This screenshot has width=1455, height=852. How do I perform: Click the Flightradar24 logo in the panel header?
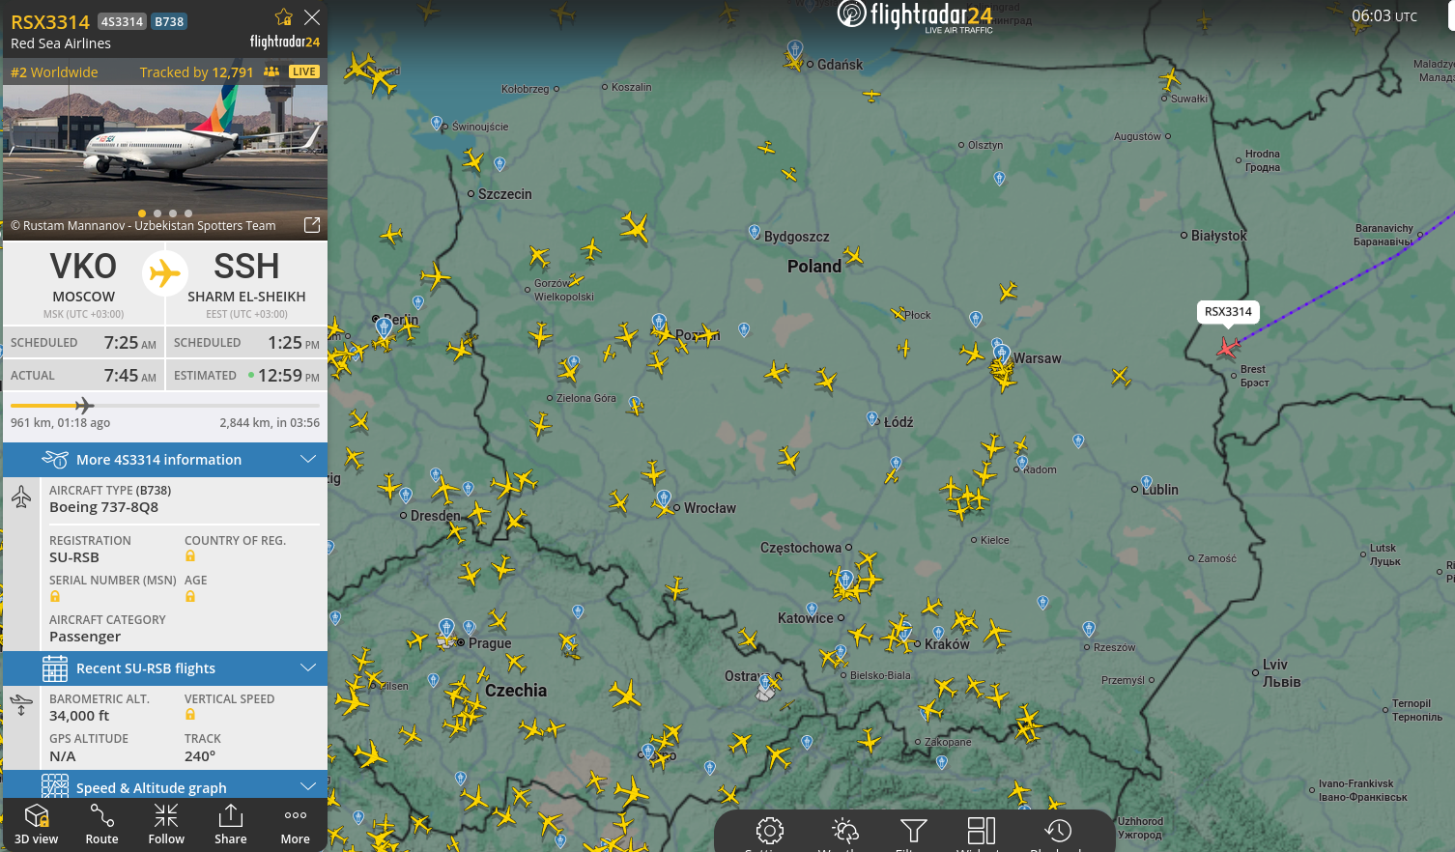tap(285, 42)
